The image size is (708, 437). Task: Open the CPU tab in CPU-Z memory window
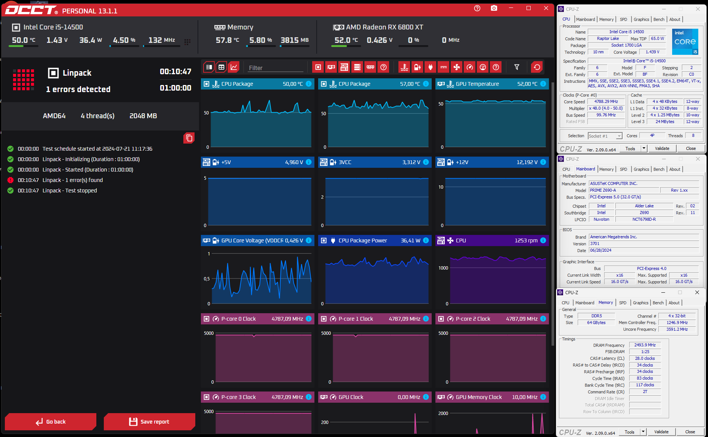coord(565,303)
